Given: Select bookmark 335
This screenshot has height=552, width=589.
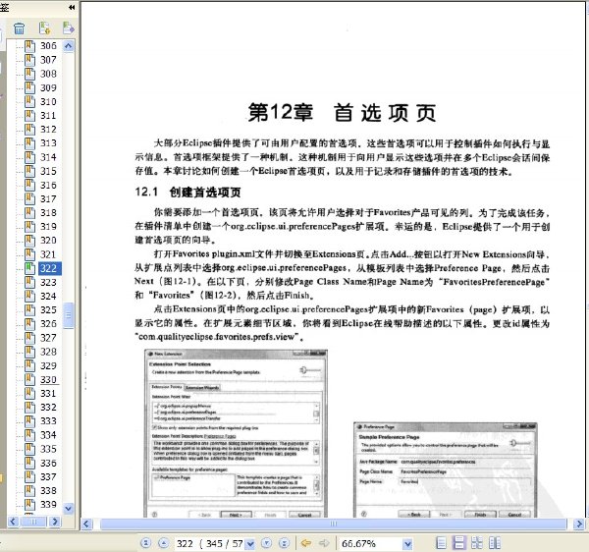Looking at the screenshot, I should pyautogui.click(x=48, y=449).
